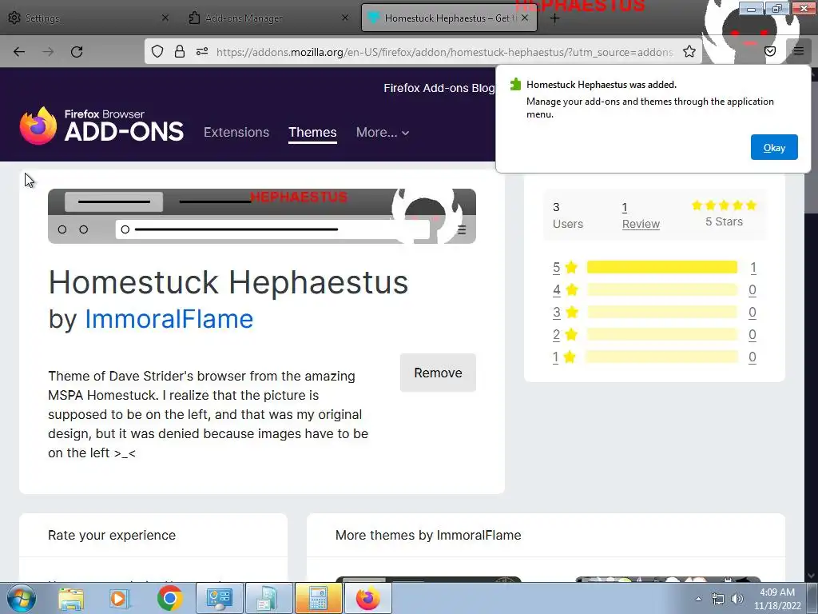Open the Firefox application hamburger menu
Image resolution: width=818 pixels, height=614 pixels.
[798, 51]
